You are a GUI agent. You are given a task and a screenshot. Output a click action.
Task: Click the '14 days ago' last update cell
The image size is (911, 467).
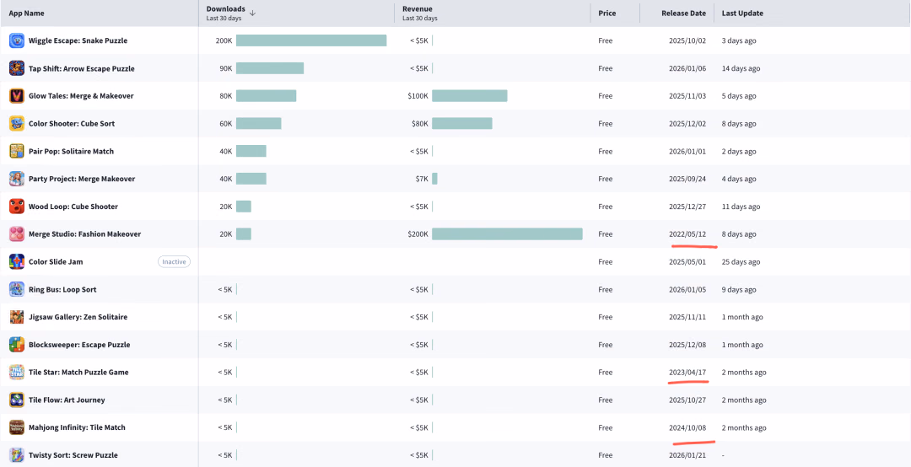point(741,68)
